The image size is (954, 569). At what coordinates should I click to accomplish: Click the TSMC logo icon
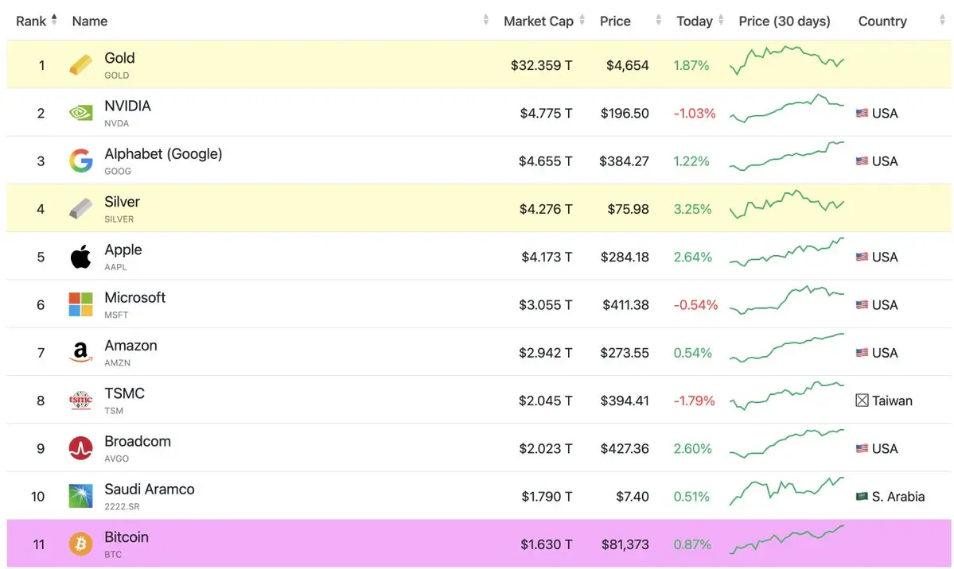tap(80, 400)
